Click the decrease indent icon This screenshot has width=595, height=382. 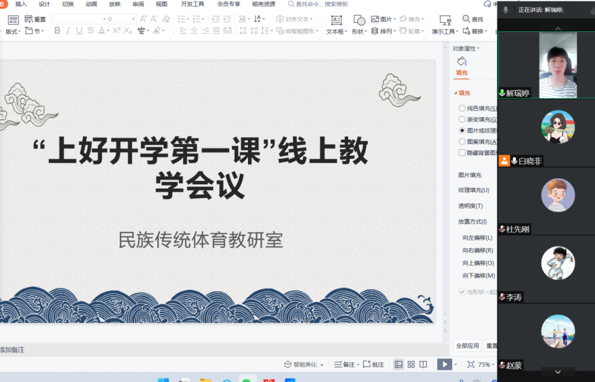click(x=215, y=19)
